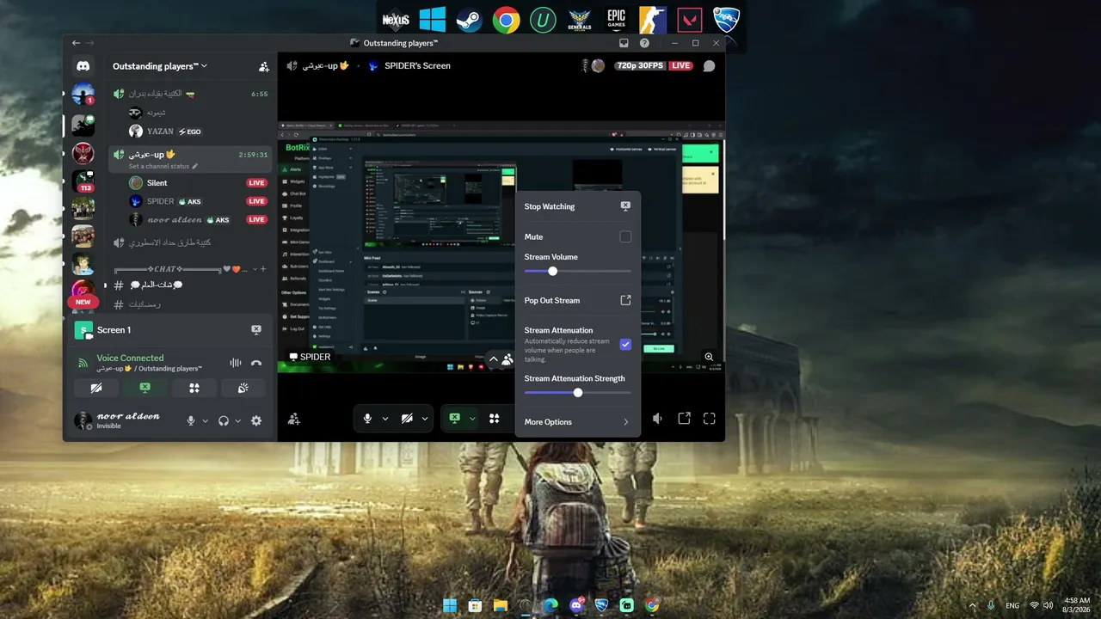Screen dimensions: 1101x619
Task: Invite people using the server header icon
Action: click(x=263, y=66)
